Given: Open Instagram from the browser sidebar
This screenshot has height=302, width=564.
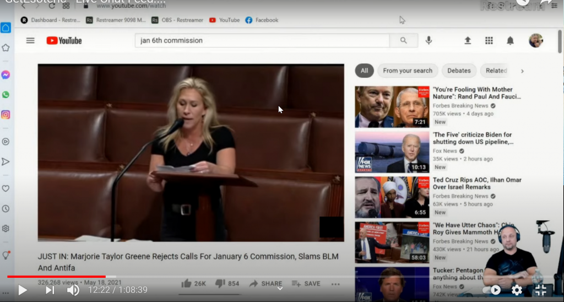Looking at the screenshot, I should pos(6,115).
